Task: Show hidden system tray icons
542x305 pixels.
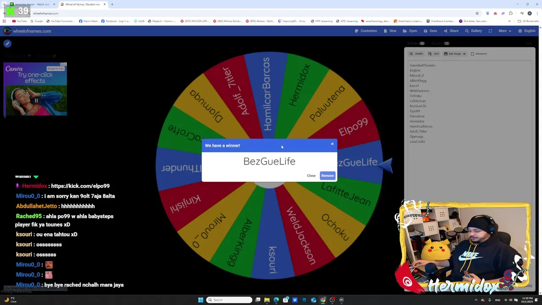Action: tap(476, 300)
